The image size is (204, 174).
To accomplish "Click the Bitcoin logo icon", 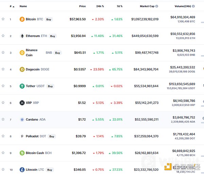I will point(22,19).
